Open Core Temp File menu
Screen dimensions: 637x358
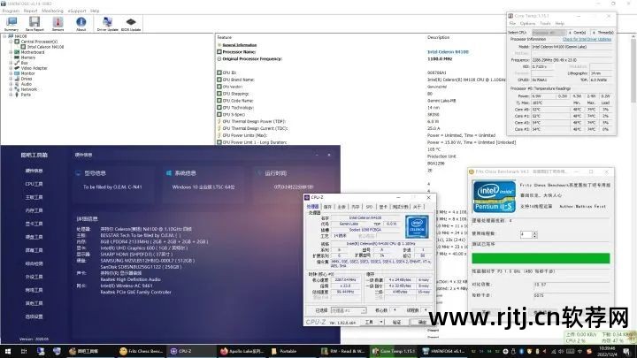coord(512,24)
